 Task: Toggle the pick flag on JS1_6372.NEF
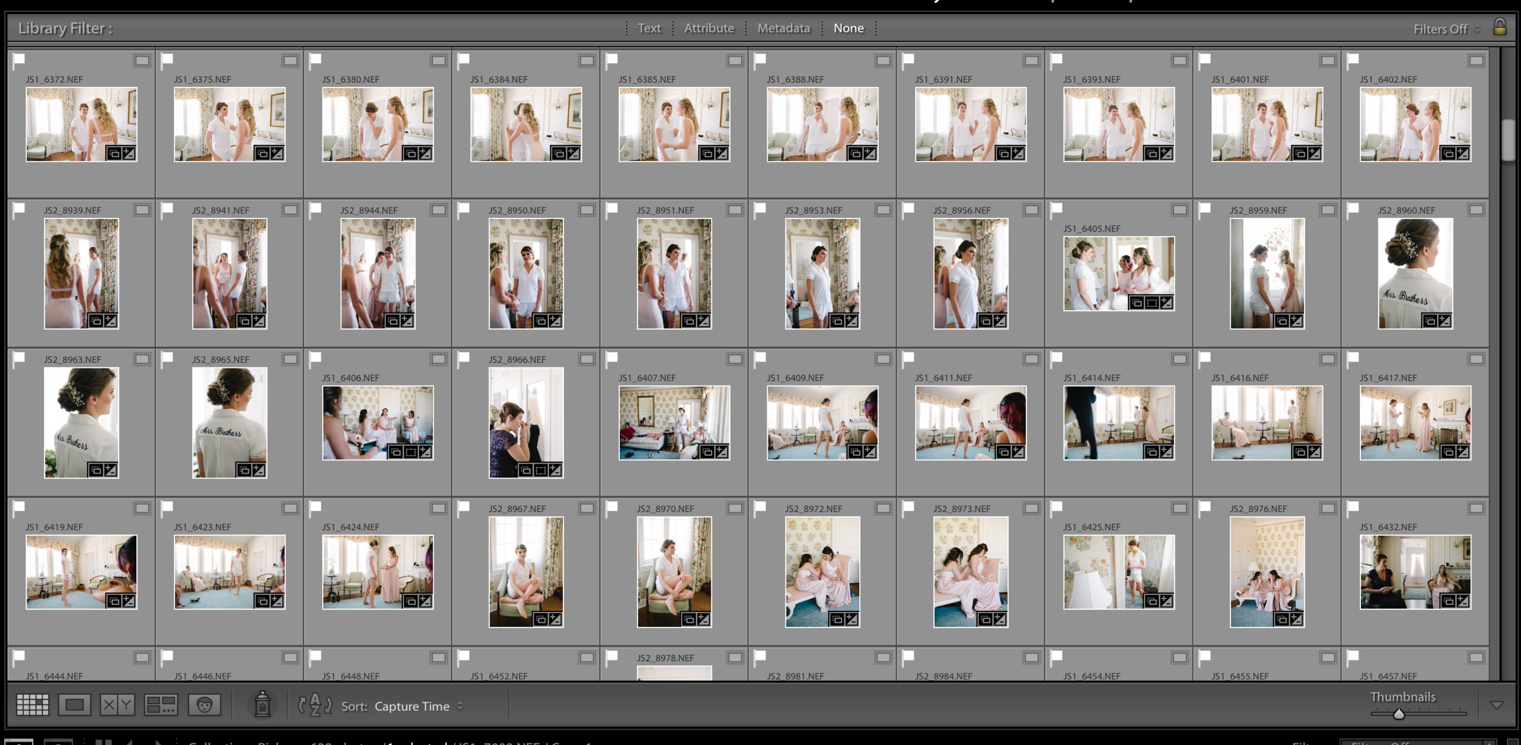pos(19,60)
